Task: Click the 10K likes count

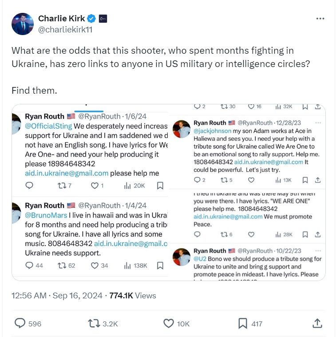Action: click(183, 324)
